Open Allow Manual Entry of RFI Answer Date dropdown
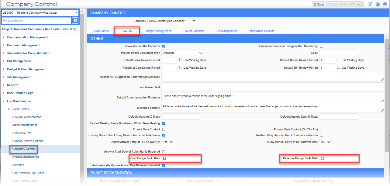This screenshot has height=186, width=390. click(x=326, y=142)
